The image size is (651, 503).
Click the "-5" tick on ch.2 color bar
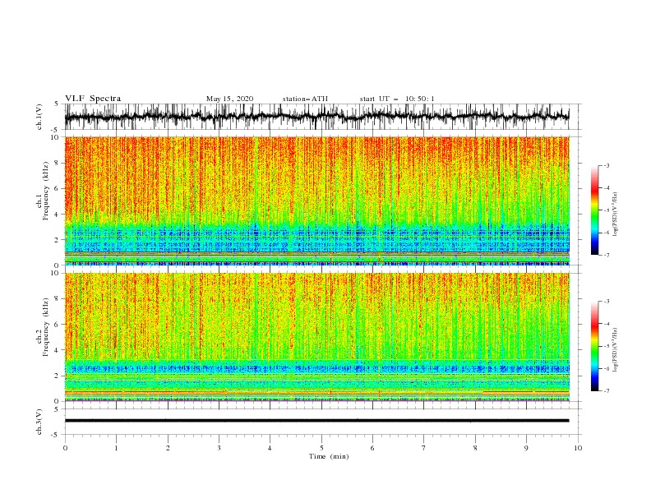607,346
